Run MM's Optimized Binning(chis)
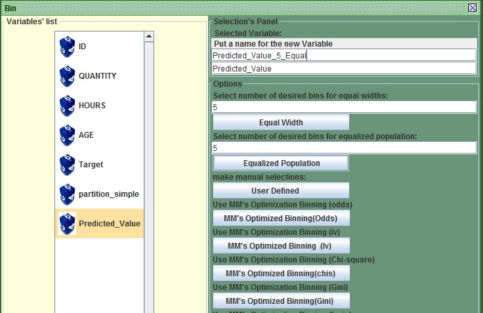This screenshot has width=483, height=313. coord(281,273)
